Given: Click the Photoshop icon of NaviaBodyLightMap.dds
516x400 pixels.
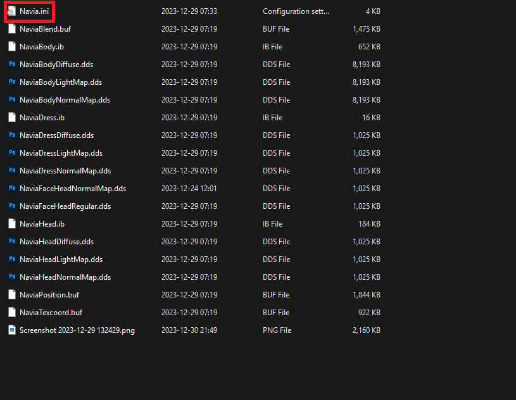Looking at the screenshot, I should coord(12,82).
